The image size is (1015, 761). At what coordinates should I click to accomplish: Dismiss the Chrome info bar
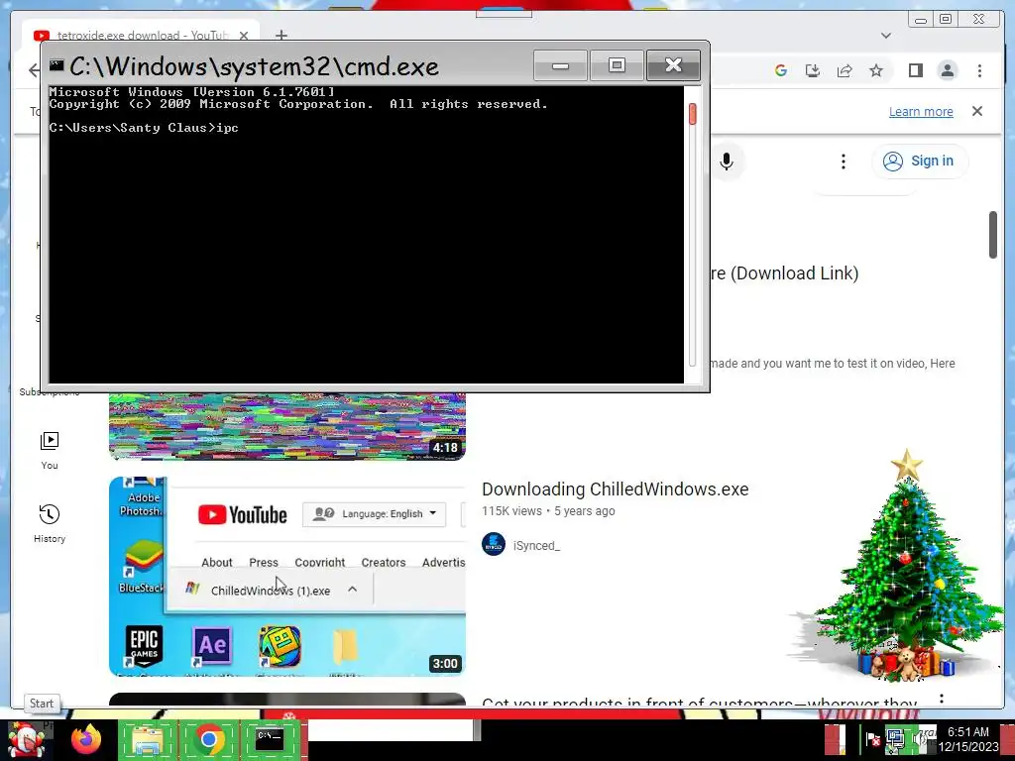[977, 111]
